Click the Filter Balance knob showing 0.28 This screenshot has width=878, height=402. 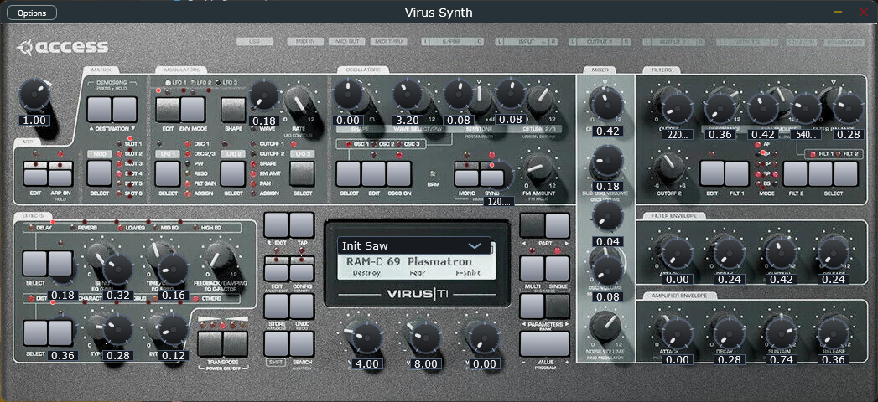849,109
